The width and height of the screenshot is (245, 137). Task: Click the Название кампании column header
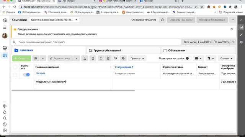pyautogui.click(x=47, y=67)
